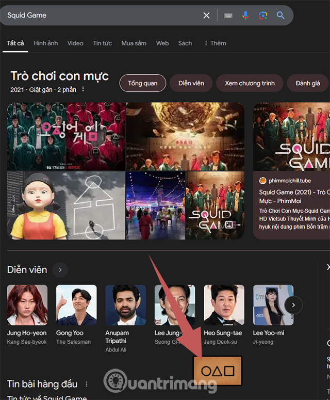Click the Squid Game shapes card icon
This screenshot has height=400, width=330.
click(218, 370)
